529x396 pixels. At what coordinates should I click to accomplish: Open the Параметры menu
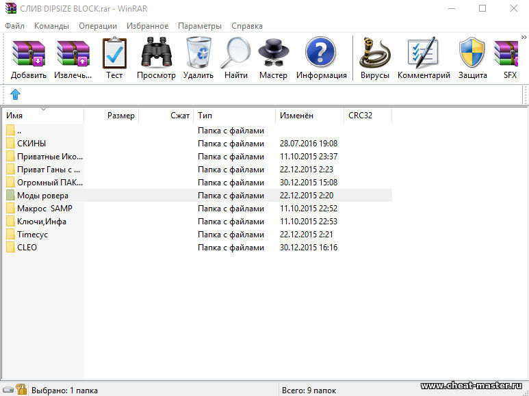click(199, 26)
